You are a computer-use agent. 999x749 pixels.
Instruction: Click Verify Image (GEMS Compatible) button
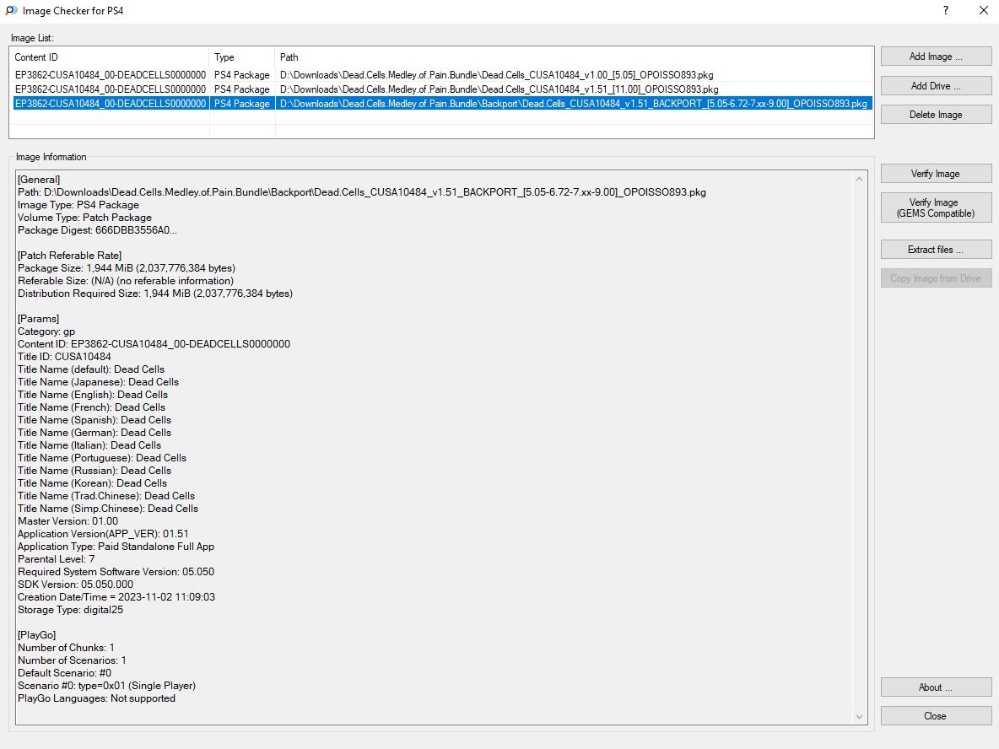(936, 207)
